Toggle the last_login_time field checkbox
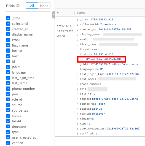Screen dimensions: 145x146 click(x=8, y=78)
